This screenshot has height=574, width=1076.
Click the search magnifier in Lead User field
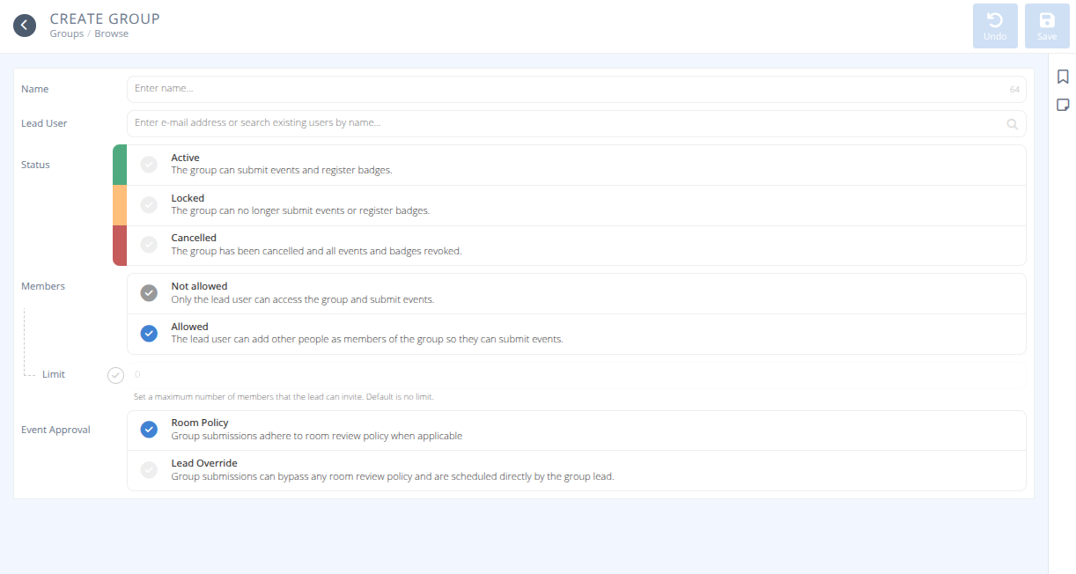(1013, 124)
